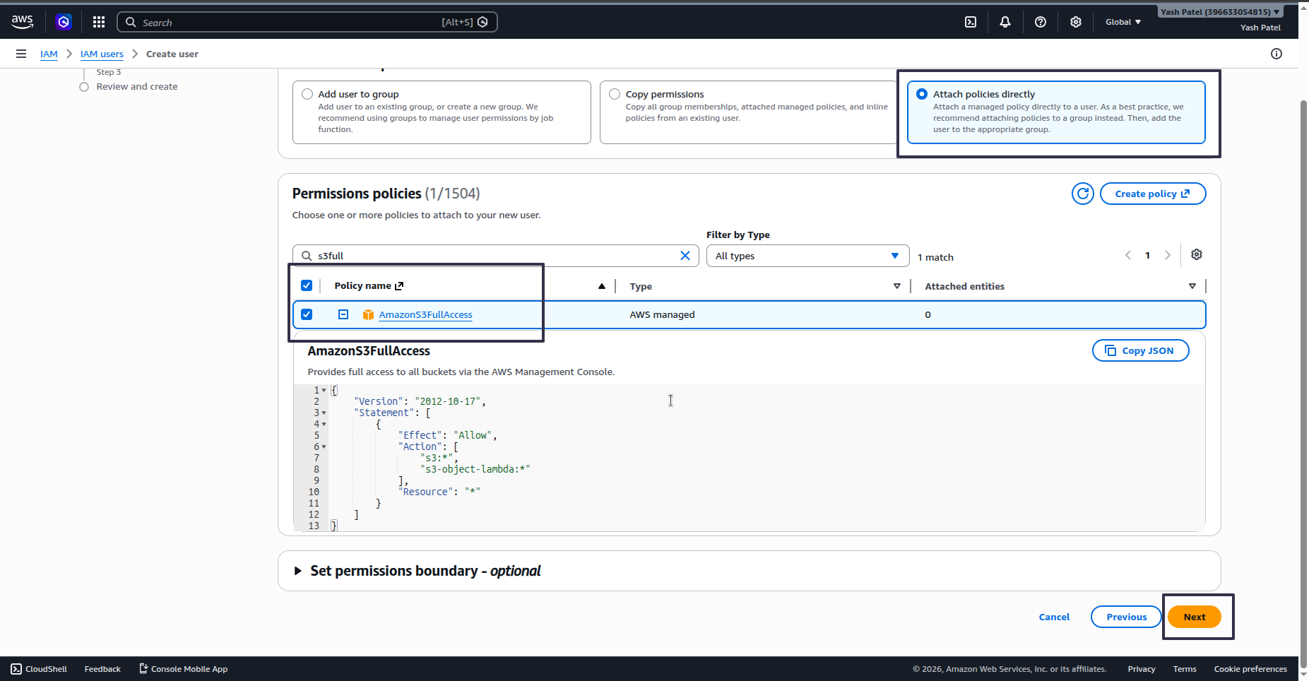Click Cancel to abort user creation
1309x681 pixels.
click(x=1054, y=617)
